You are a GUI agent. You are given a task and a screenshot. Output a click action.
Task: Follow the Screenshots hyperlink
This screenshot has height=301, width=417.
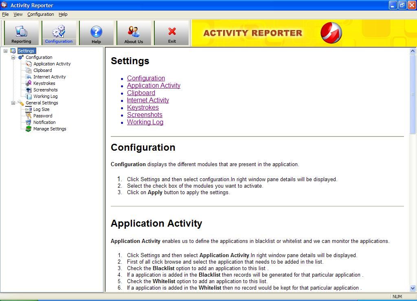[145, 115]
